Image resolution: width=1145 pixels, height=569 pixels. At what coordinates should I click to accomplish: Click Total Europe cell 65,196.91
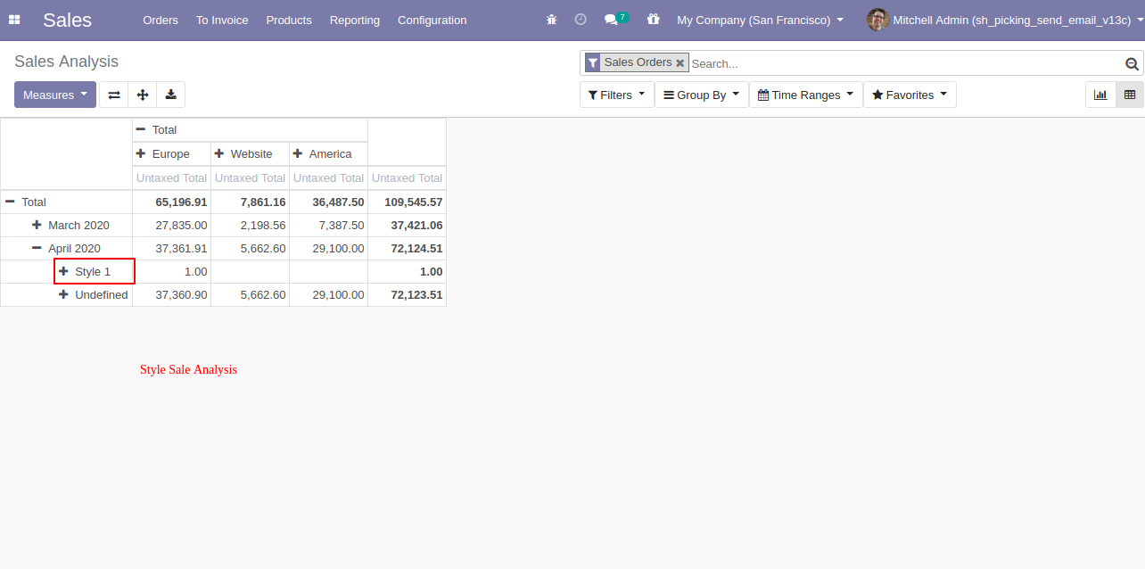click(171, 202)
